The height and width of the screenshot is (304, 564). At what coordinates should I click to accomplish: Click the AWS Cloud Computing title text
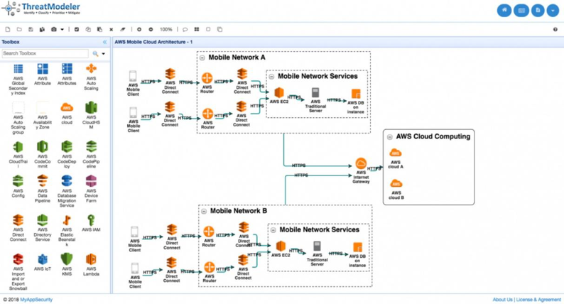point(433,136)
